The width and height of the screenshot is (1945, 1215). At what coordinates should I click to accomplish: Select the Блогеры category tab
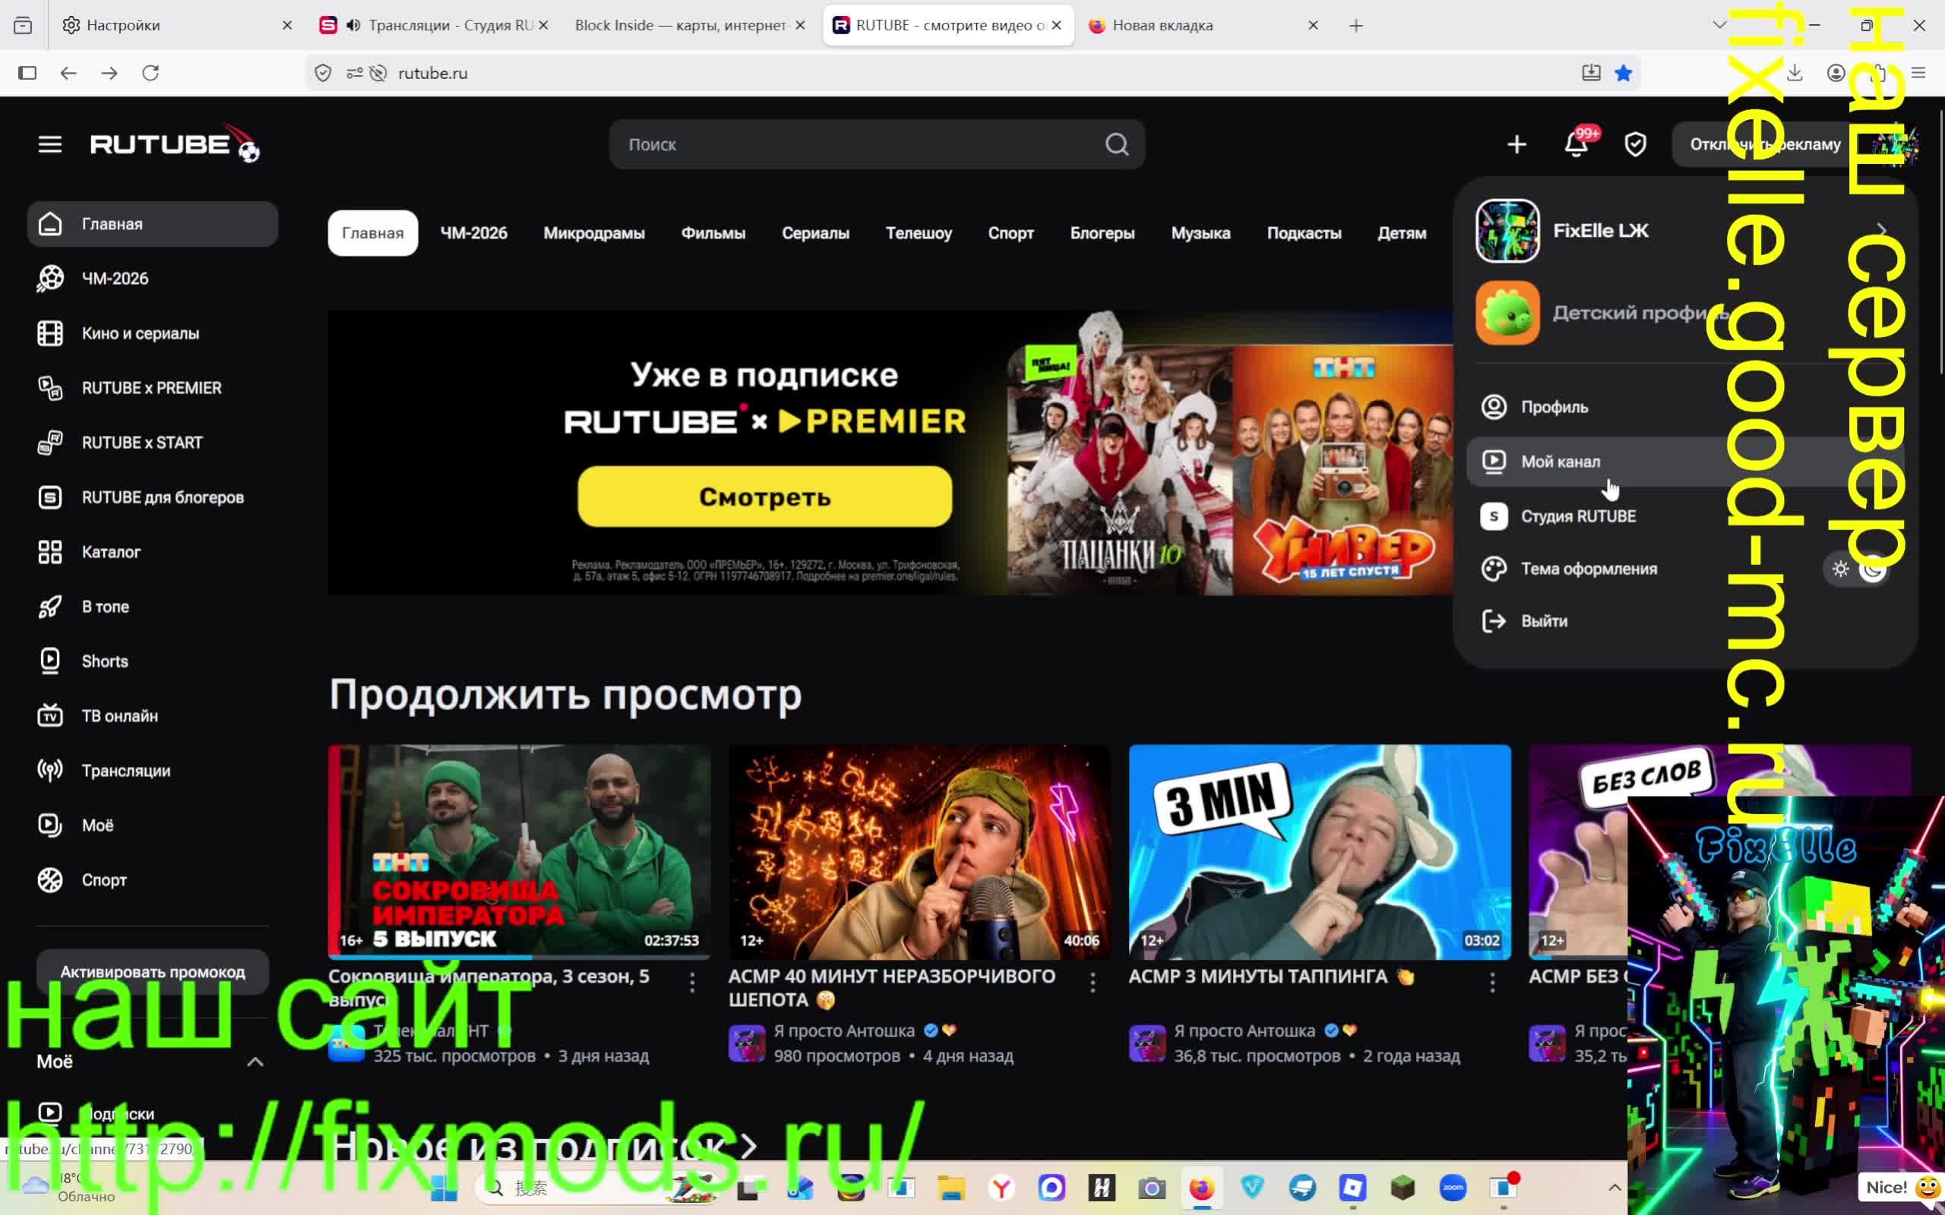tap(1102, 233)
